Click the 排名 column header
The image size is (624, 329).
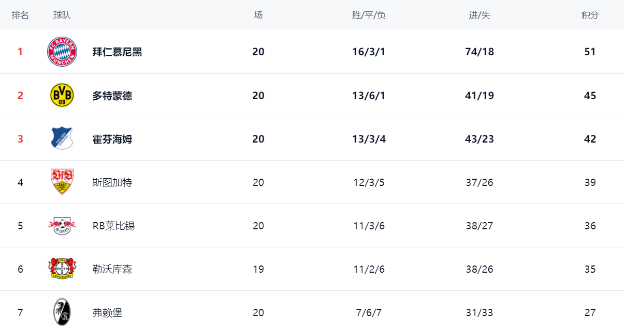pyautogui.click(x=20, y=15)
